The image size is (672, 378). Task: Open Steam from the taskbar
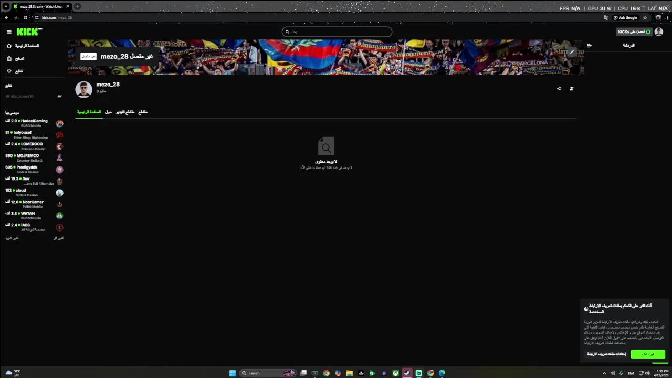[407, 373]
